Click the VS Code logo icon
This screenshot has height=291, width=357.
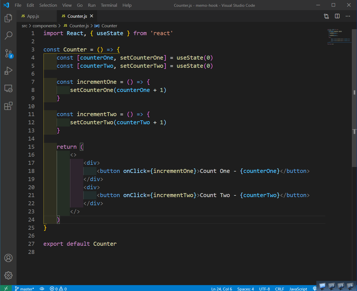tap(6, 5)
